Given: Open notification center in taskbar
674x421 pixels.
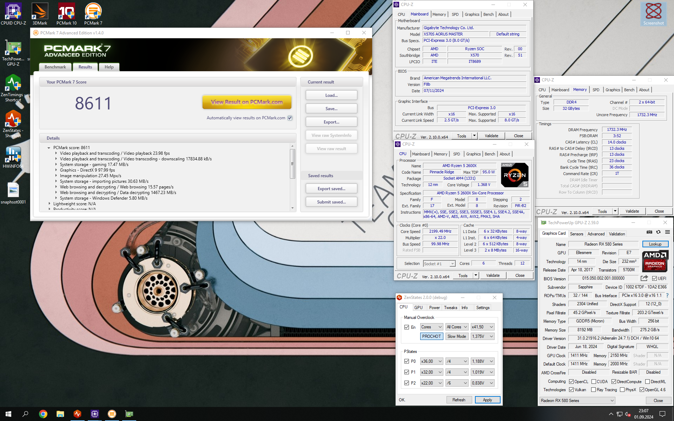Looking at the screenshot, I should (662, 414).
